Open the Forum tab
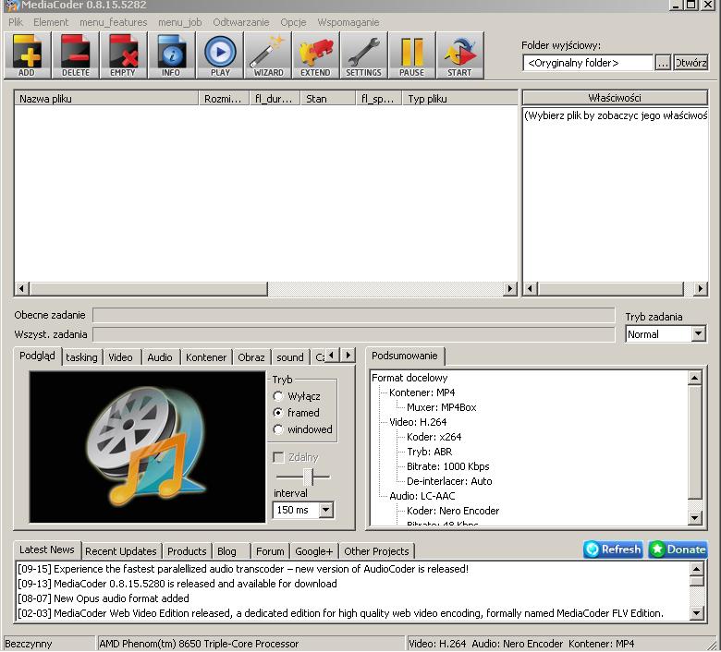The width and height of the screenshot is (721, 652). coord(270,550)
